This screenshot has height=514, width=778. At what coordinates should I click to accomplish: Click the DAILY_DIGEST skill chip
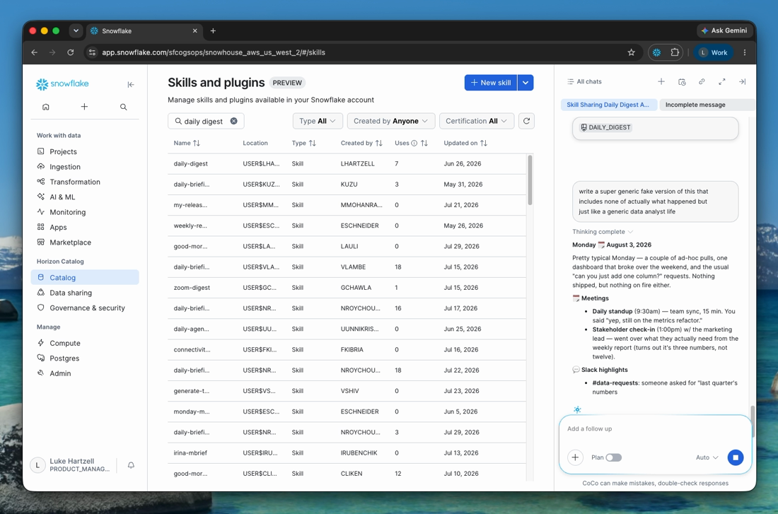(606, 127)
